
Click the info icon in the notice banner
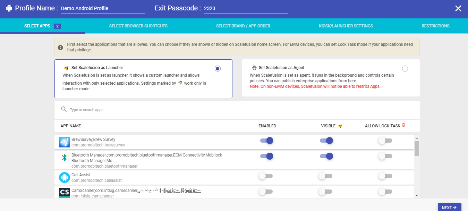pyautogui.click(x=60, y=48)
